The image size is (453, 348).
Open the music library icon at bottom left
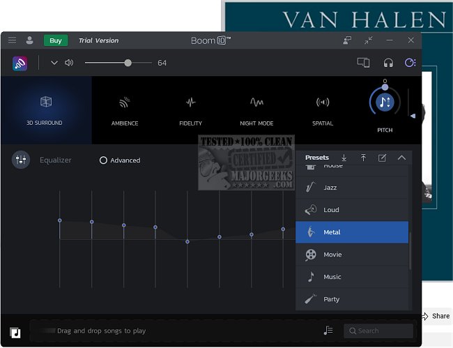click(x=15, y=333)
